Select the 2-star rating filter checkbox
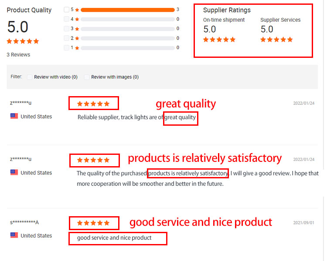This screenshot has width=327, height=261. pyautogui.click(x=66, y=38)
